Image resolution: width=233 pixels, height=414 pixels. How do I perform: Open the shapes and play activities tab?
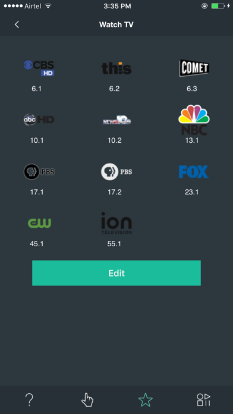coord(203,400)
